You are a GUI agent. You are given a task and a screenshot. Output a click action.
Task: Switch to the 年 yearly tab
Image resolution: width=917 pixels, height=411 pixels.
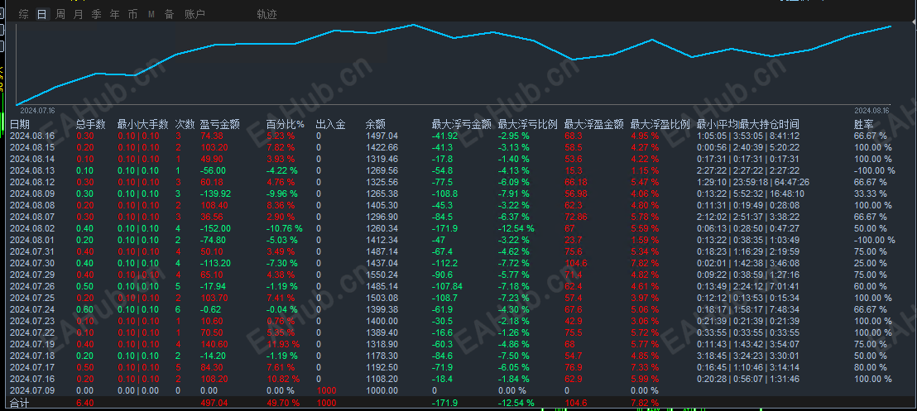(x=114, y=15)
